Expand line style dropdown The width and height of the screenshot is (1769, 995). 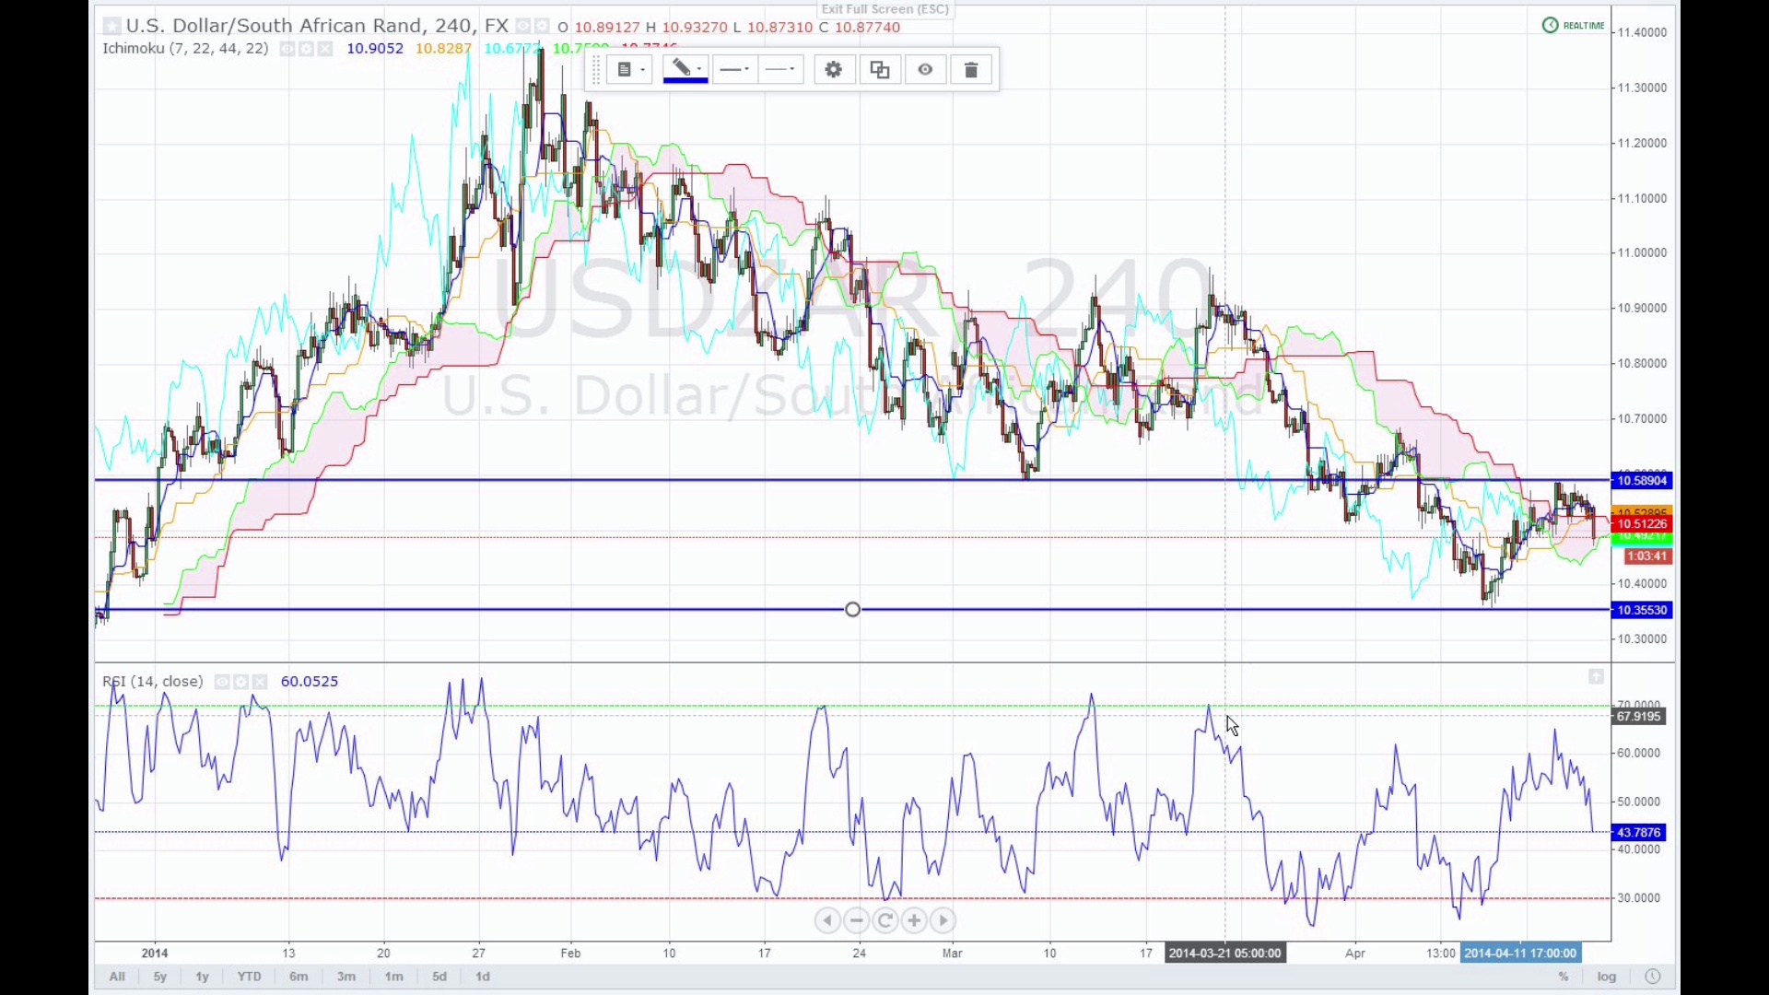[781, 70]
